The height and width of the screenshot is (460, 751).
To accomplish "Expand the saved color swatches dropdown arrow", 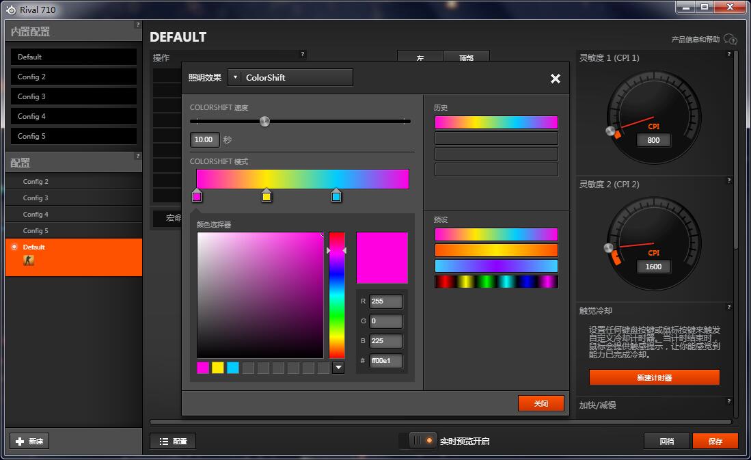I will click(338, 368).
